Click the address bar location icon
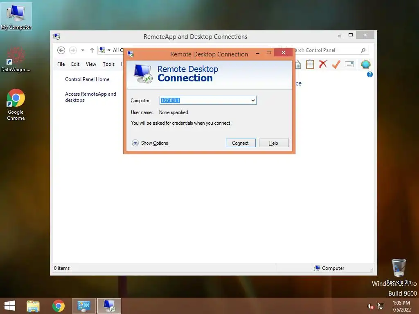 point(102,50)
